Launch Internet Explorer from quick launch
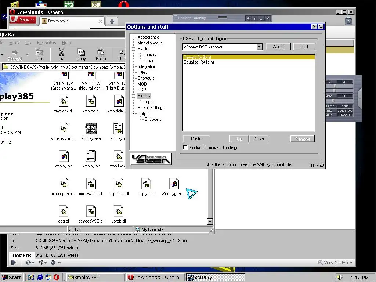The image size is (376, 282). pos(40,277)
